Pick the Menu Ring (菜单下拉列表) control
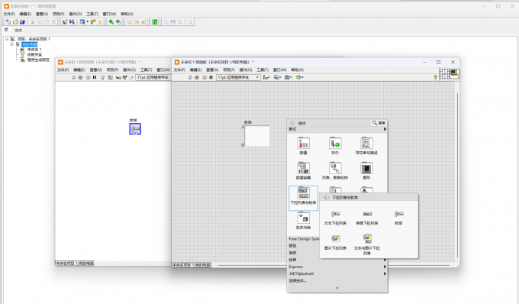 [367, 218]
